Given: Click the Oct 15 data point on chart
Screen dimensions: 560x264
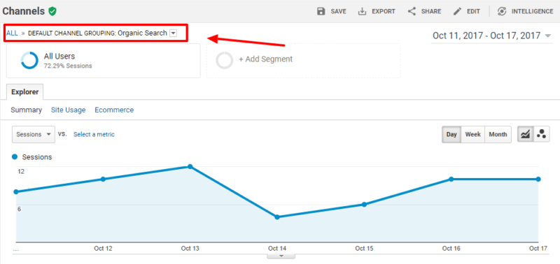Looking at the screenshot, I should click(364, 204).
